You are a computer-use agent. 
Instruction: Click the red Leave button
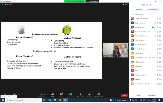pyautogui.click(x=124, y=95)
